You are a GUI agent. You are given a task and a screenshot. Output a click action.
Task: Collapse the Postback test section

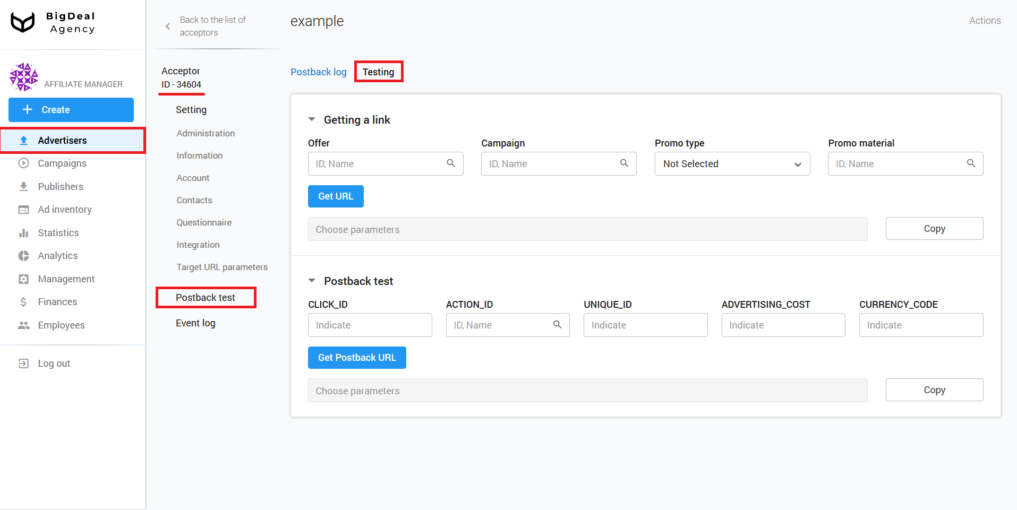(312, 281)
